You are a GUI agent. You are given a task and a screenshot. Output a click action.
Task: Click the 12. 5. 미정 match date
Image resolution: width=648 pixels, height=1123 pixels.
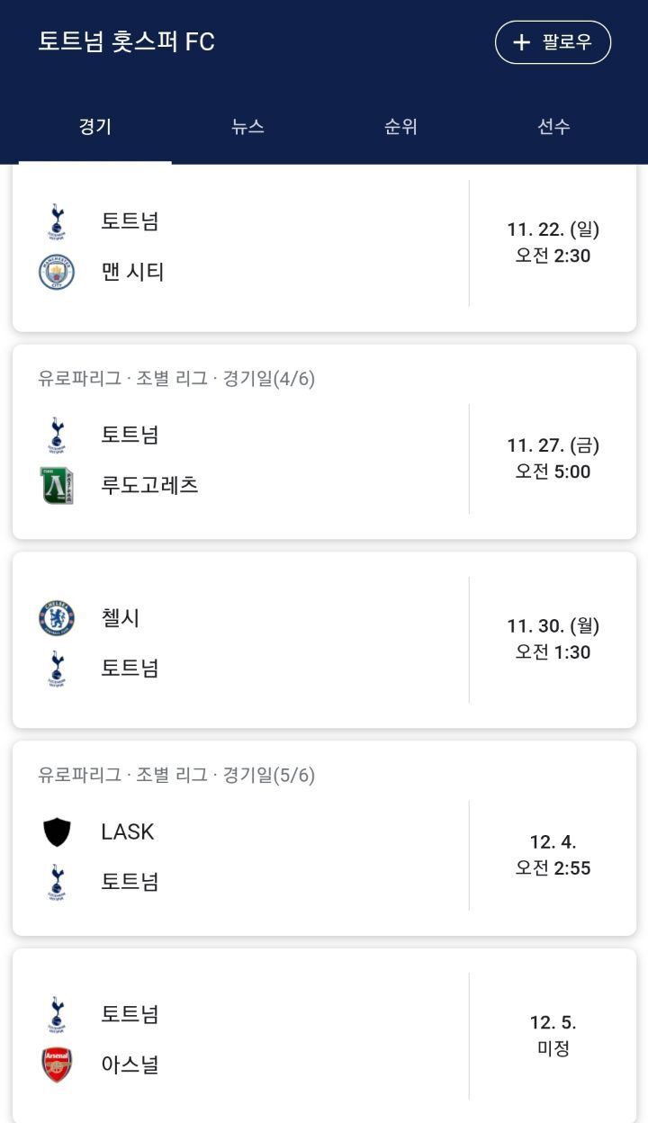[553, 1035]
